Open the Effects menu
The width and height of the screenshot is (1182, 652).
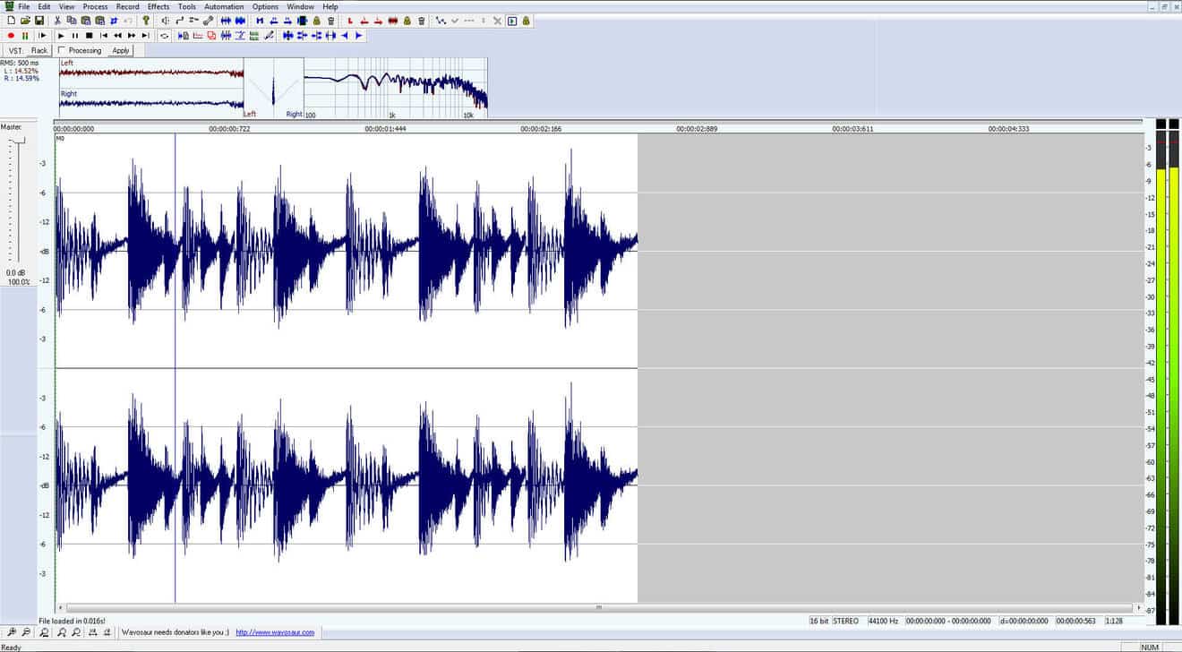click(x=158, y=6)
